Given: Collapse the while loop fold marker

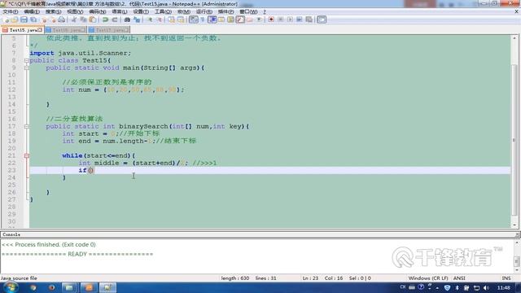Looking at the screenshot, I should 27,155.
